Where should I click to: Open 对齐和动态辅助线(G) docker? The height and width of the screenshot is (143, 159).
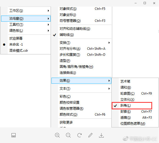(x=82, y=29)
